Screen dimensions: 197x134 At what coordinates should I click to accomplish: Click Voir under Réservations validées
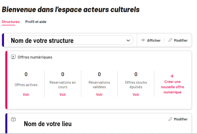99,94
